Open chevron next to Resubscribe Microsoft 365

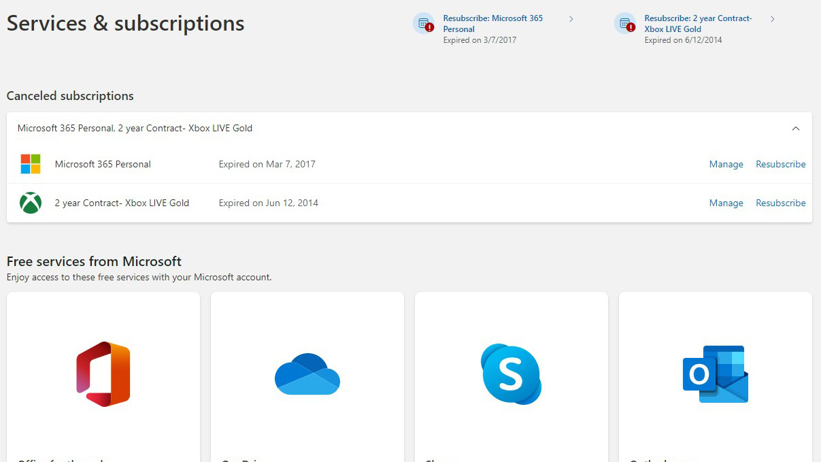(571, 19)
